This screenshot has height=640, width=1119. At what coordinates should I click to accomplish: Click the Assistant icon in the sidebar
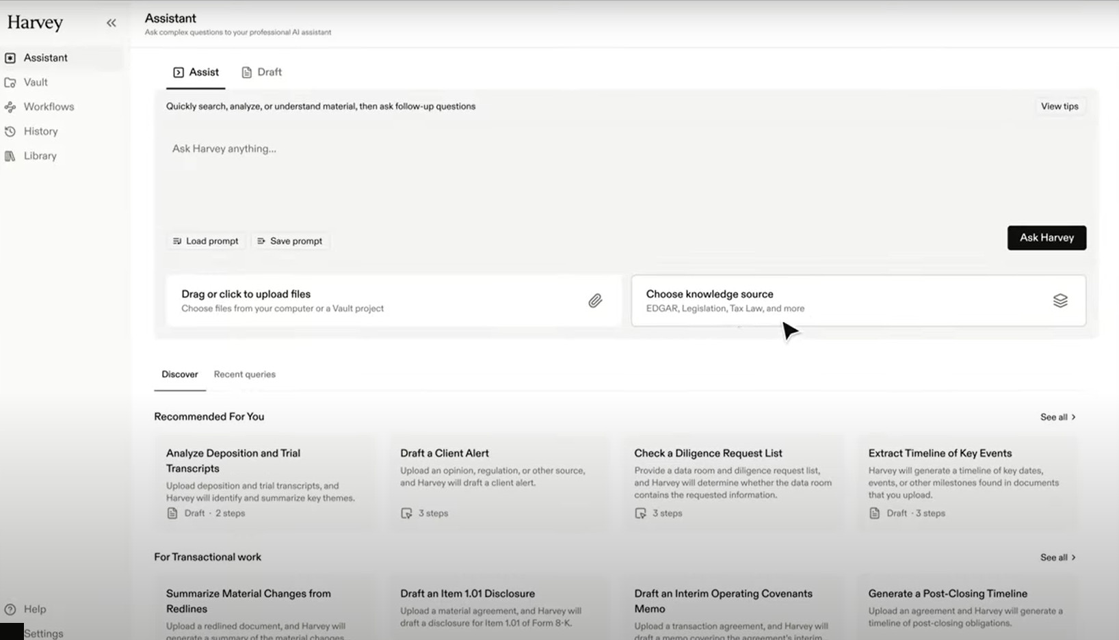click(x=10, y=58)
